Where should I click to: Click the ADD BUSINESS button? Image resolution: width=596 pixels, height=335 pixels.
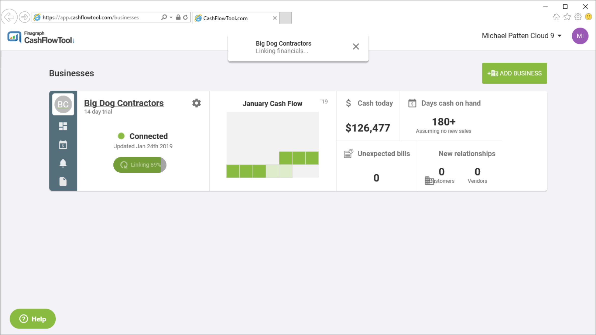[x=514, y=73]
